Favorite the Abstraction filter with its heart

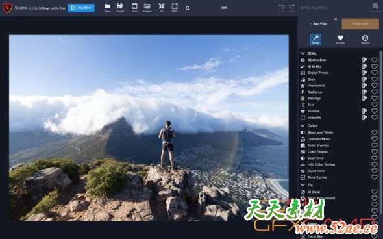375,60
